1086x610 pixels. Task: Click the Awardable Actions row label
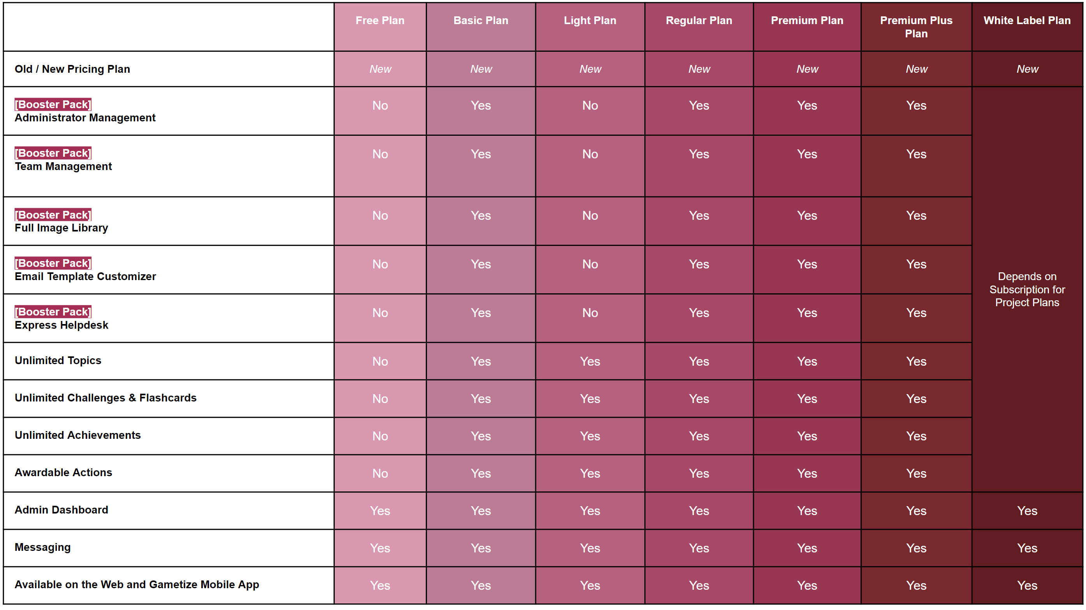tap(63, 473)
